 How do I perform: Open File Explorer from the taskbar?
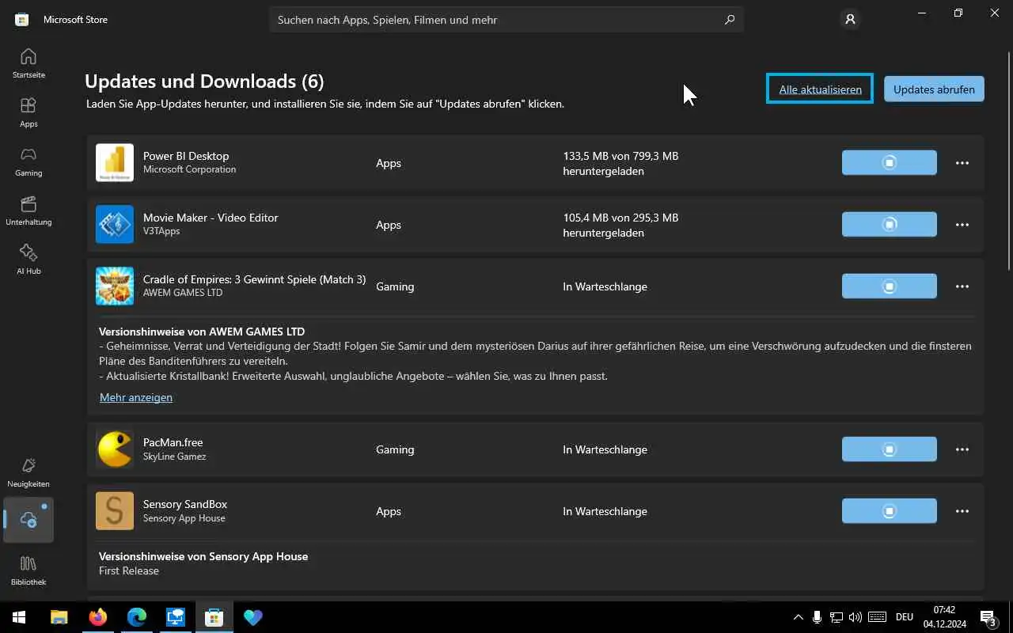click(x=59, y=617)
